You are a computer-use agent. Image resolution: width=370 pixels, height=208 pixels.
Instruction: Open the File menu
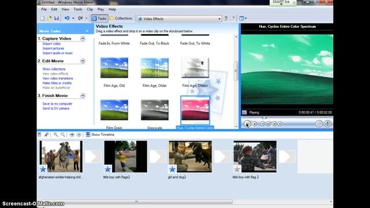tap(44, 9)
